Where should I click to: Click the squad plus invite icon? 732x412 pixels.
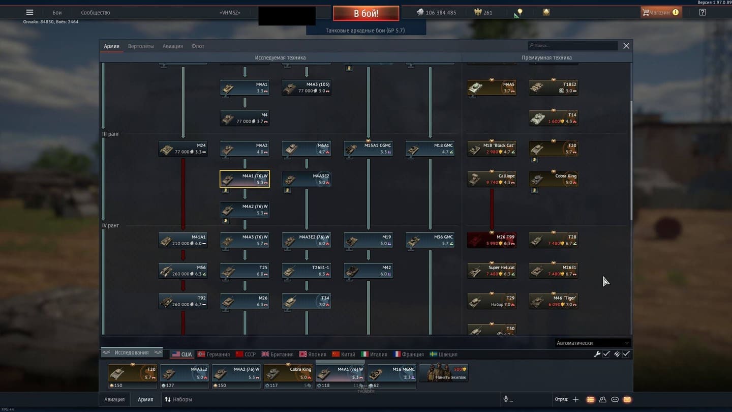click(575, 400)
